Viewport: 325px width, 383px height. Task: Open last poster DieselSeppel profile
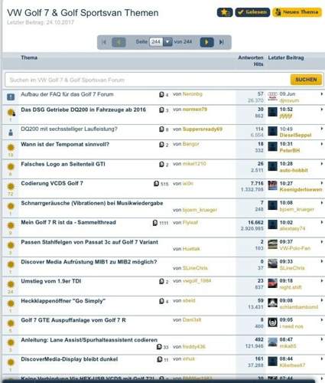295,135
